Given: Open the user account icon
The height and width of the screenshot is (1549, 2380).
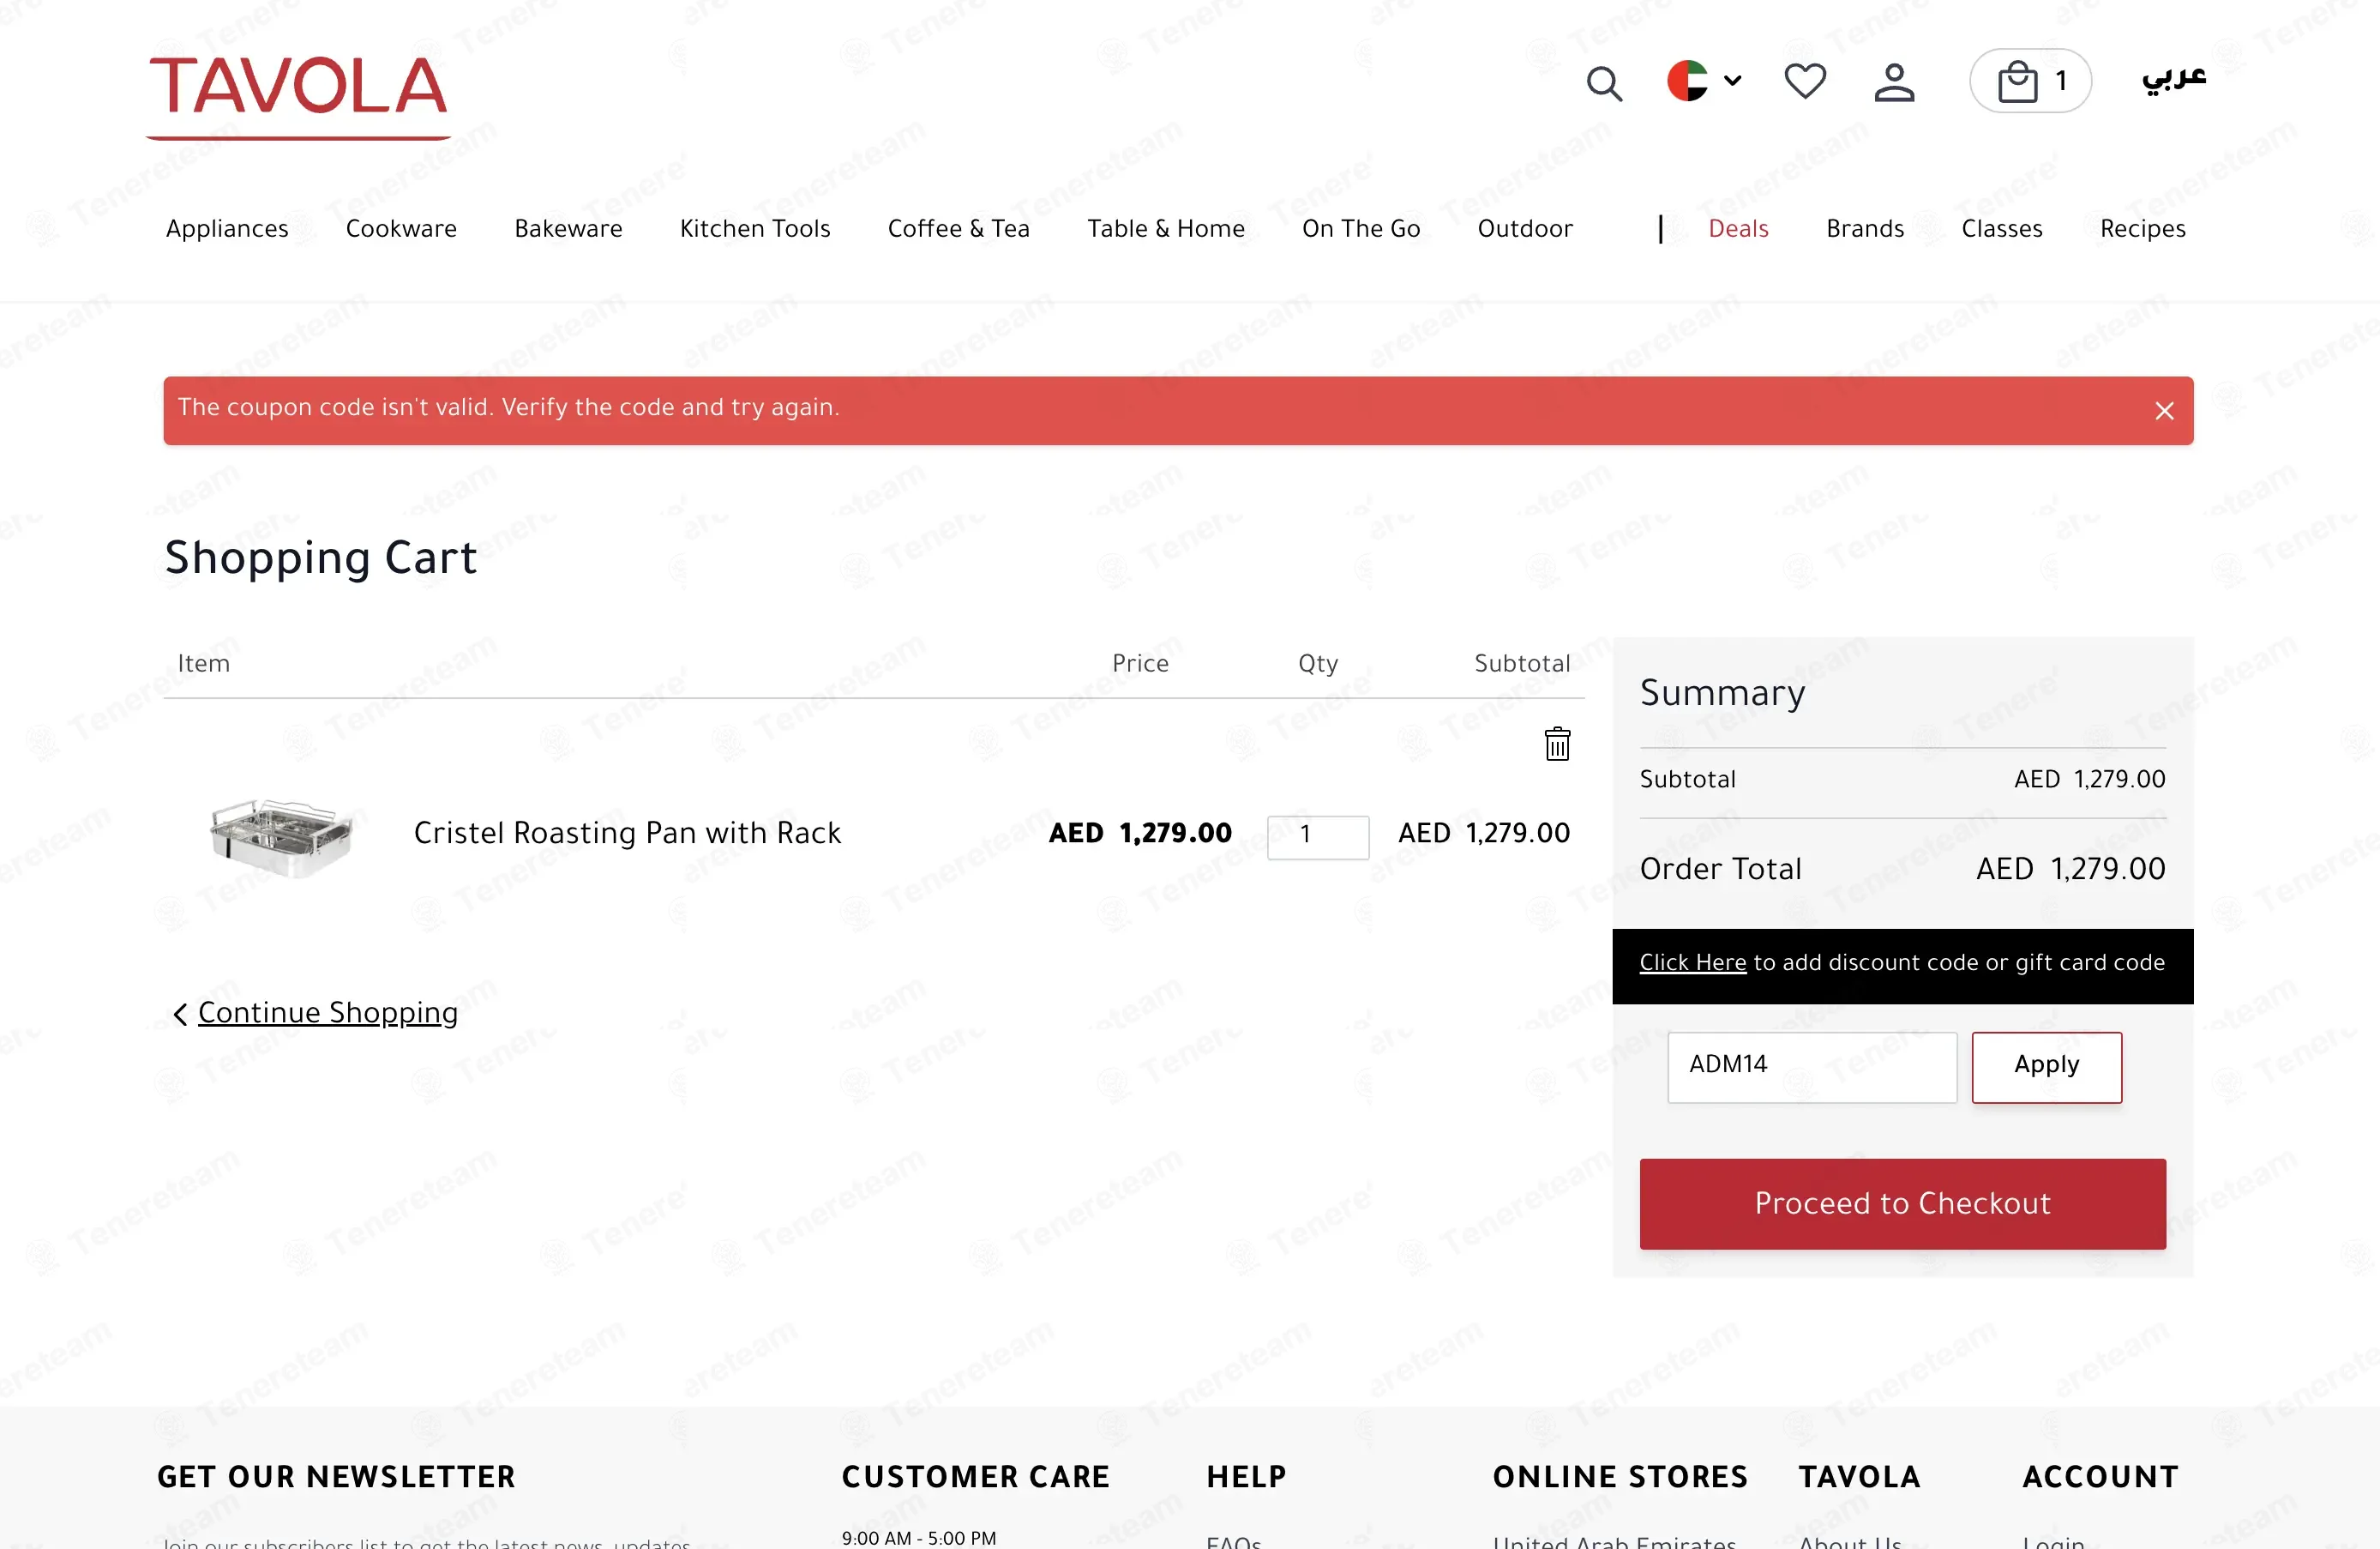Looking at the screenshot, I should (x=1894, y=82).
